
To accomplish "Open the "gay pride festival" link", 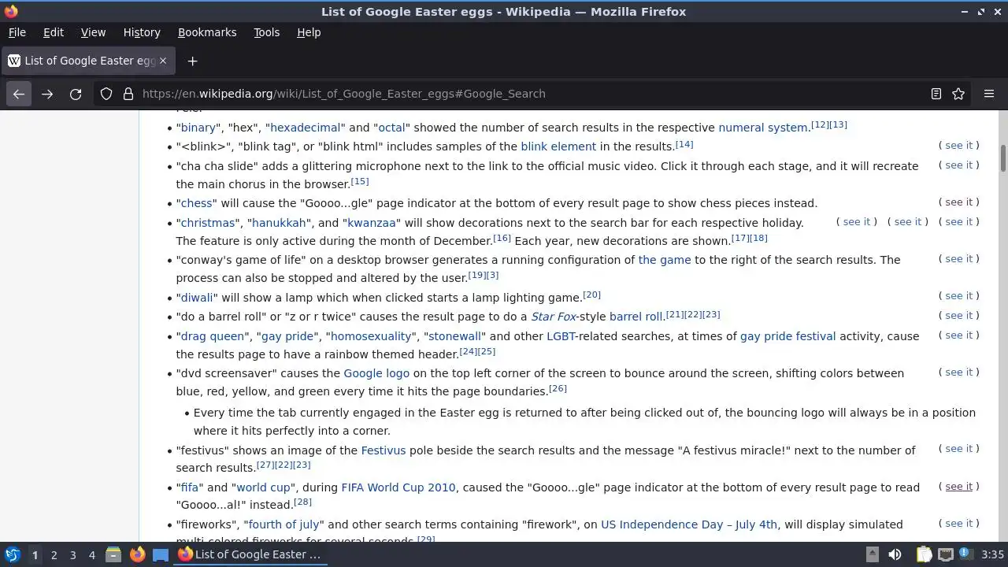I will (787, 336).
